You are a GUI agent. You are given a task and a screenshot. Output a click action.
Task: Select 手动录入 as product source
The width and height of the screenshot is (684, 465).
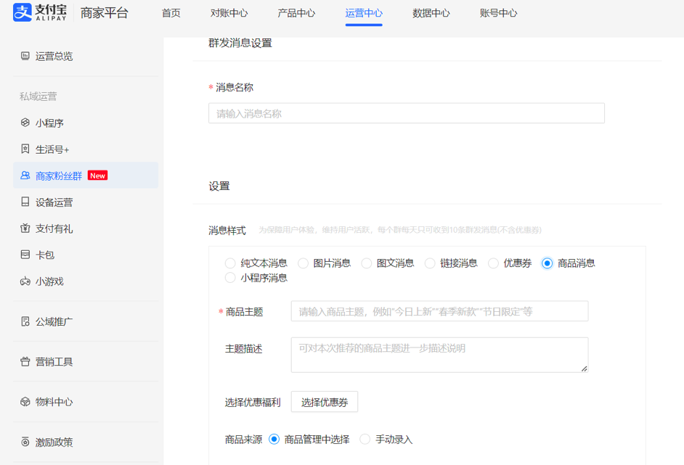tap(365, 439)
